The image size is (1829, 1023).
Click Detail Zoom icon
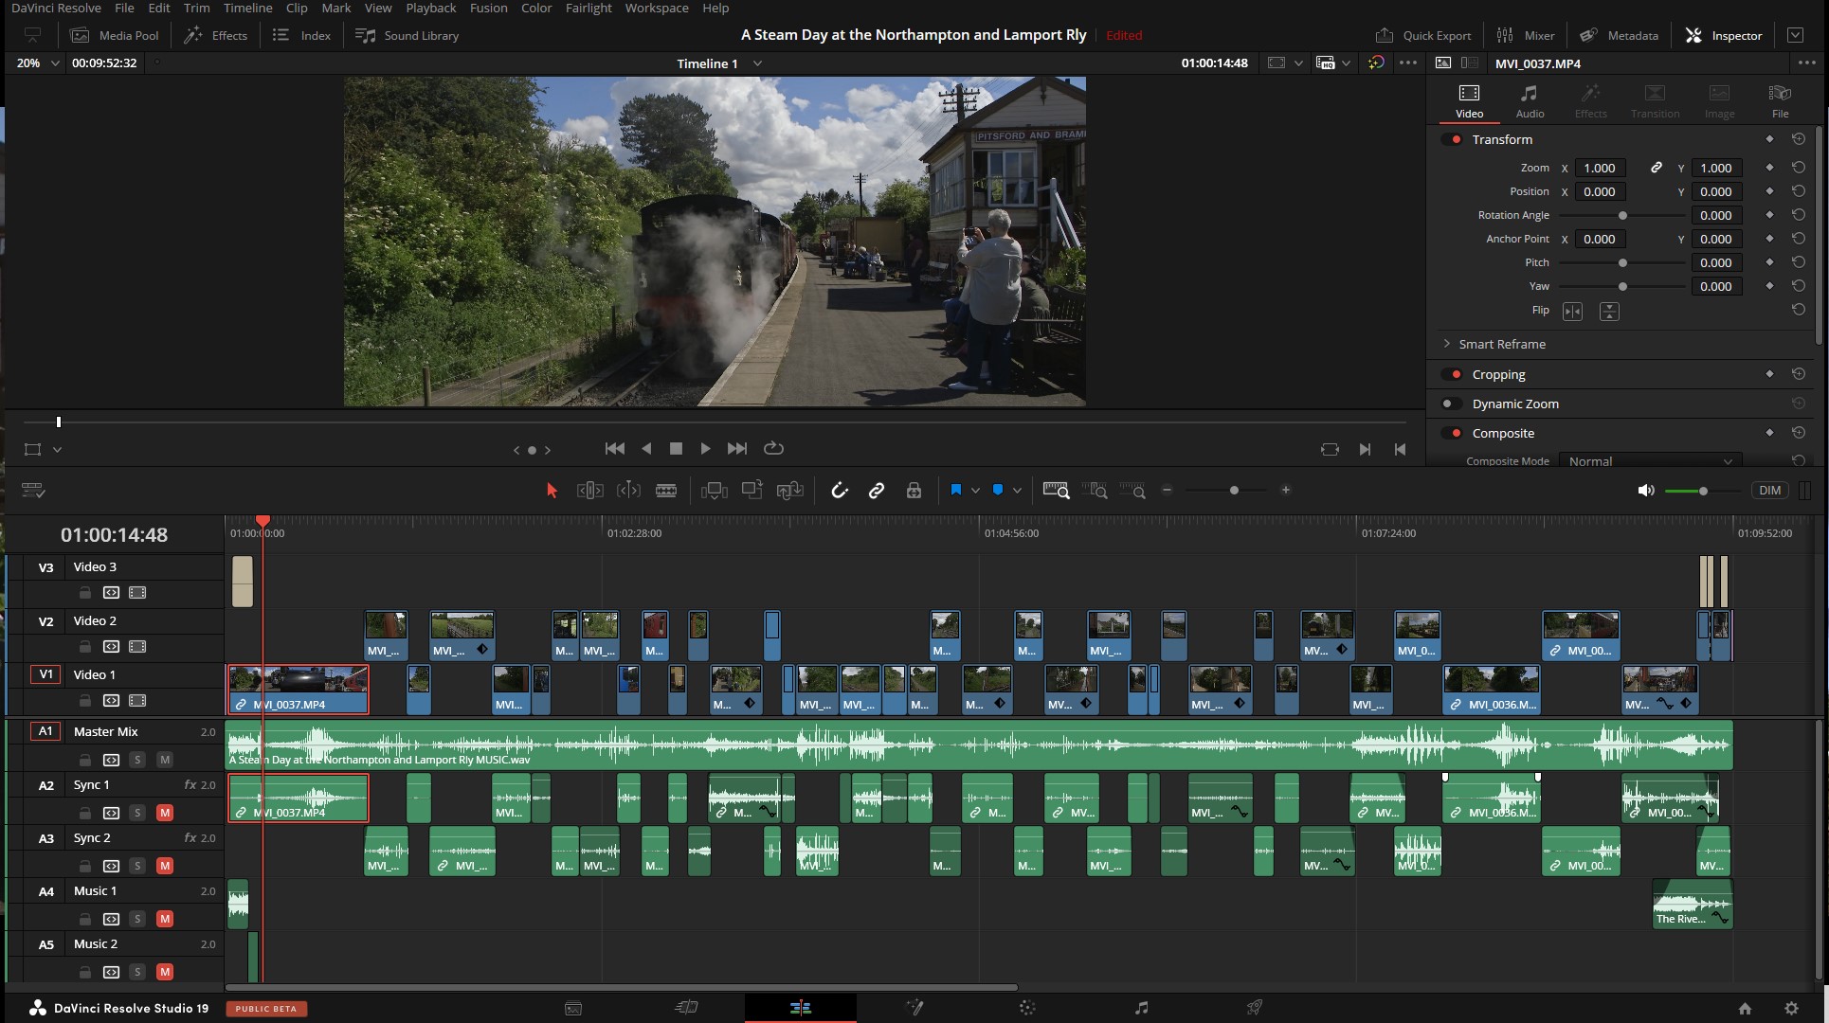click(1095, 491)
